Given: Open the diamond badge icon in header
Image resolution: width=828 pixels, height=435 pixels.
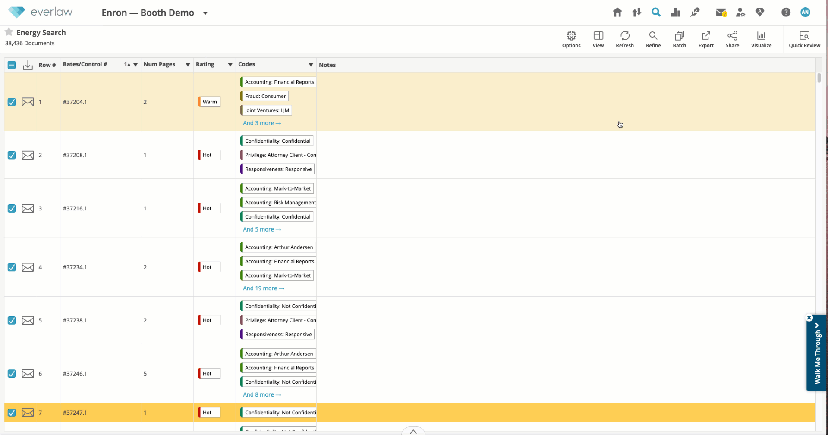Looking at the screenshot, I should [x=760, y=13].
